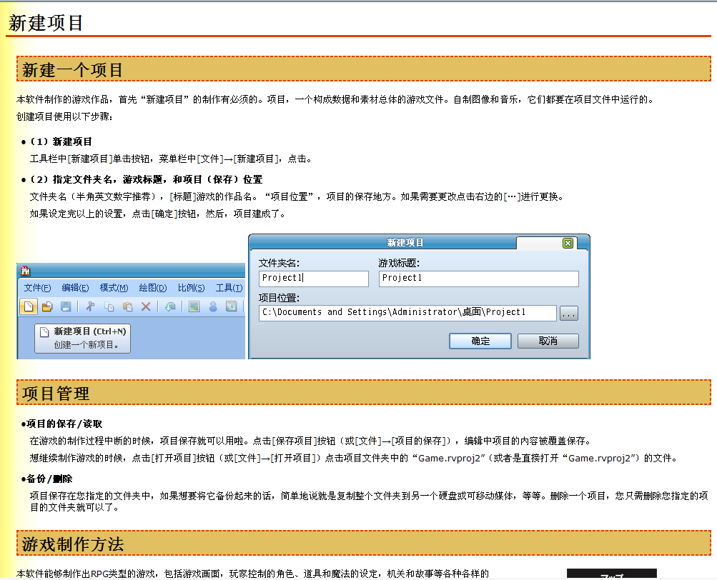Image resolution: width=717 pixels, height=580 pixels.
Task: Click the tooltip text "创建一个新项目。"
Action: pyautogui.click(x=87, y=345)
